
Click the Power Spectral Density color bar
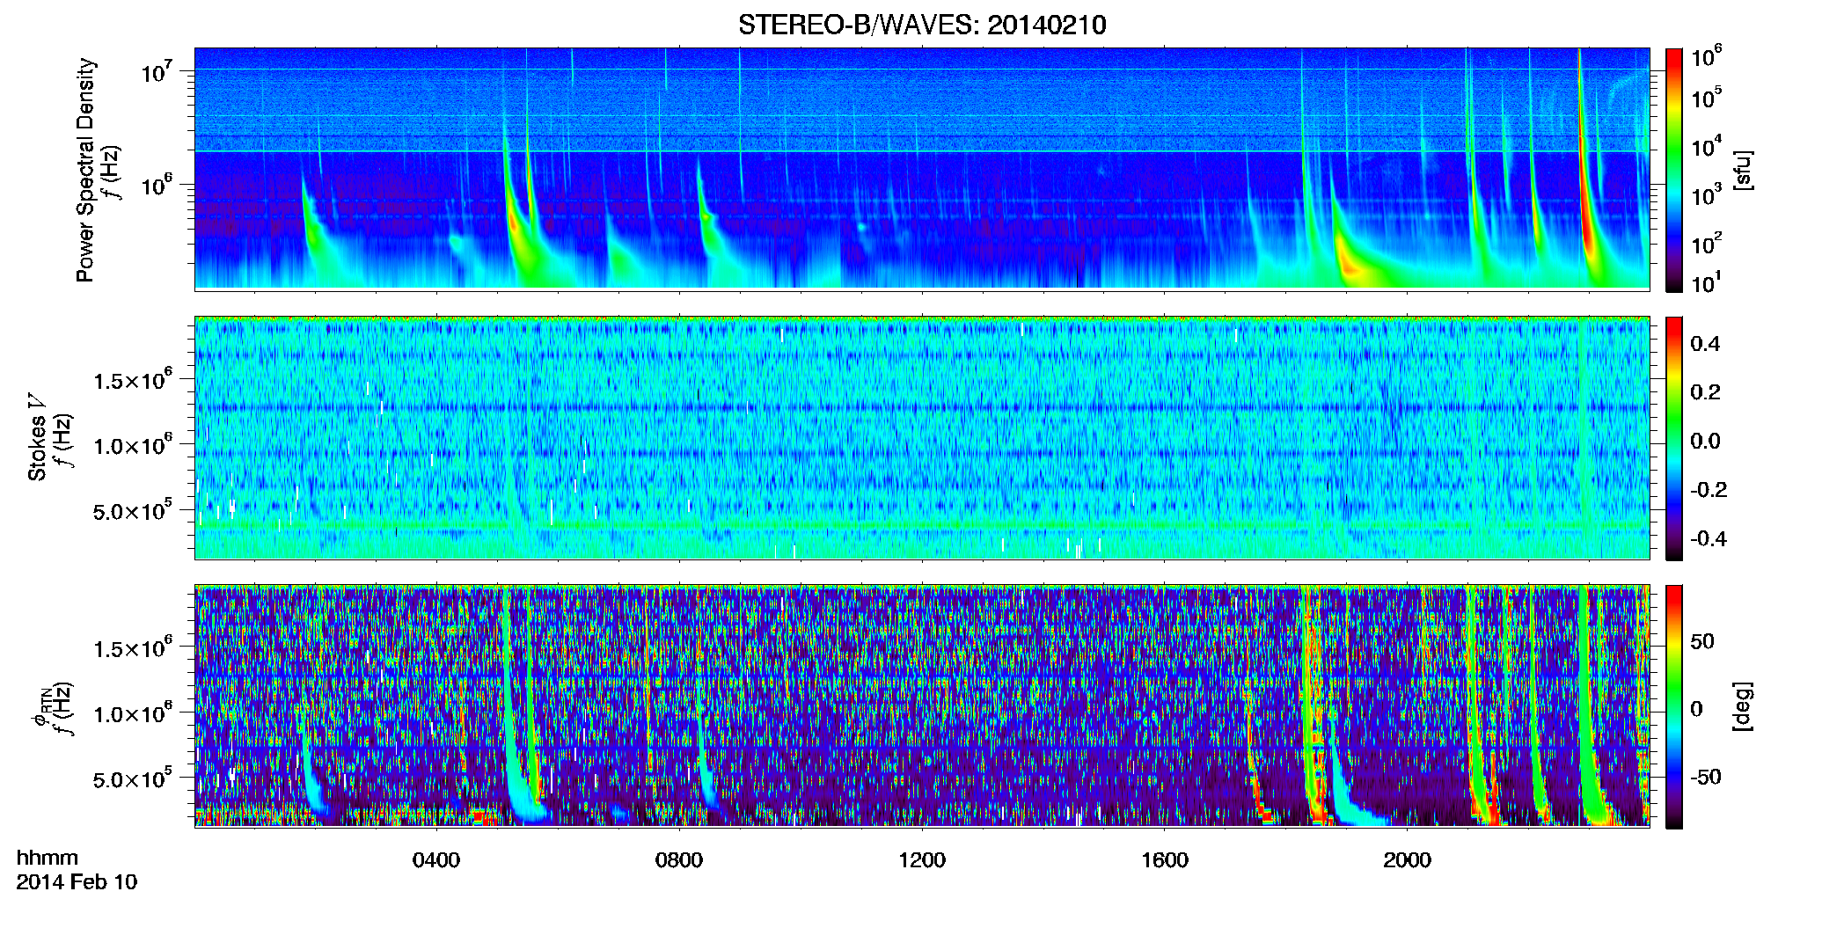click(x=1674, y=170)
